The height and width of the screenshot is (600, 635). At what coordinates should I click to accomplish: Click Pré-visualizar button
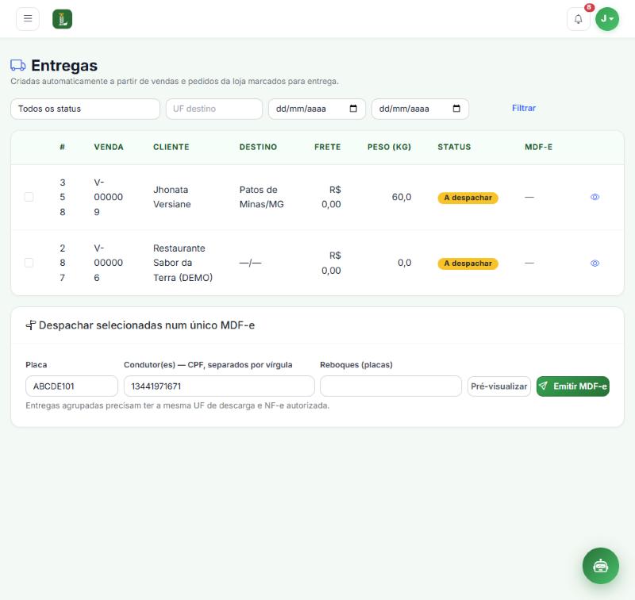(499, 387)
